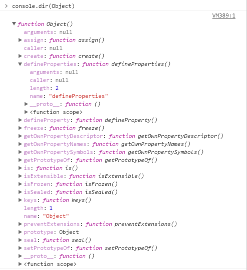Expand __proto__ under defineProperties
The width and height of the screenshot is (247, 270).
[26, 104]
